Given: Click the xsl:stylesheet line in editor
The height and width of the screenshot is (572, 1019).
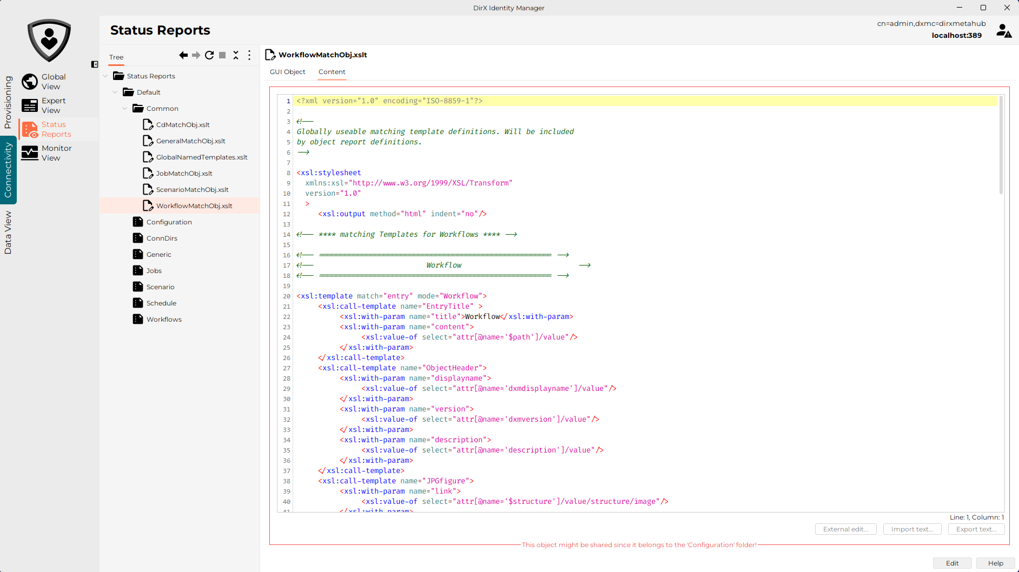Looking at the screenshot, I should click(x=329, y=173).
